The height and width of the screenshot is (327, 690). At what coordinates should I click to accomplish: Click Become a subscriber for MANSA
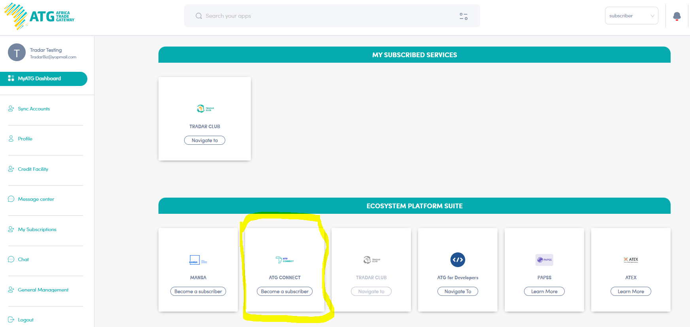point(198,291)
